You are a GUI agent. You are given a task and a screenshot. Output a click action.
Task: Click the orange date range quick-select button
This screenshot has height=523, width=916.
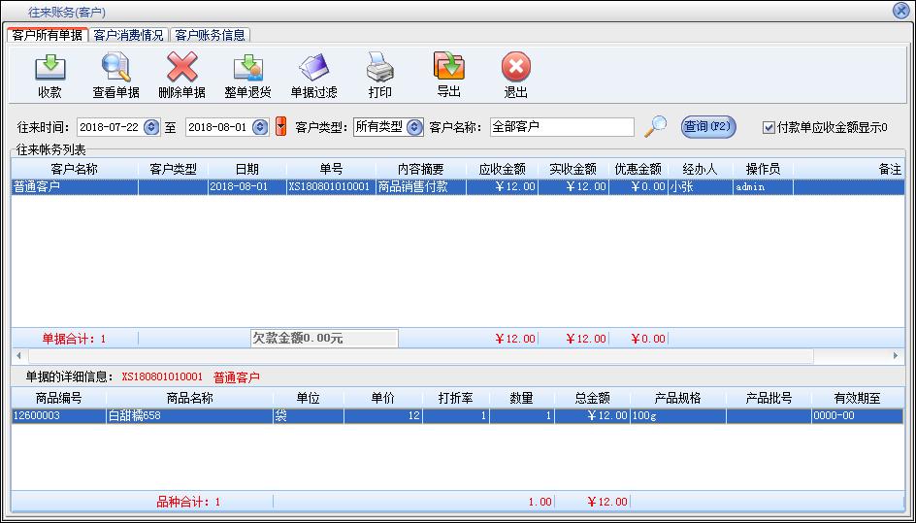(x=281, y=127)
